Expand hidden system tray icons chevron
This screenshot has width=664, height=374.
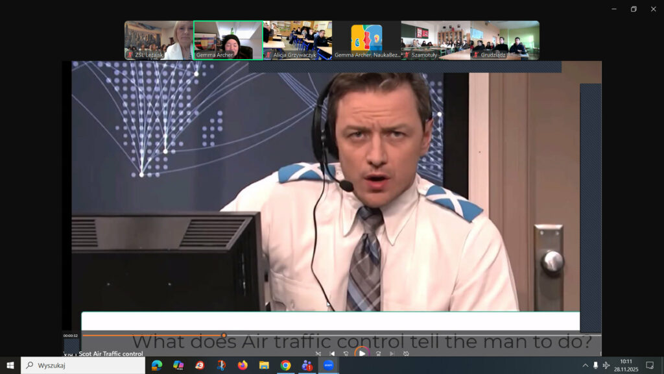(x=586, y=366)
